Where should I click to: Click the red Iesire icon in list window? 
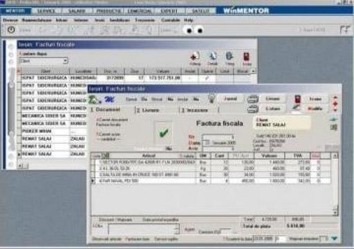pos(247,59)
